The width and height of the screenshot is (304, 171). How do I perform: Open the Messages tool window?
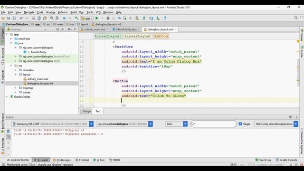pyautogui.click(x=62, y=160)
